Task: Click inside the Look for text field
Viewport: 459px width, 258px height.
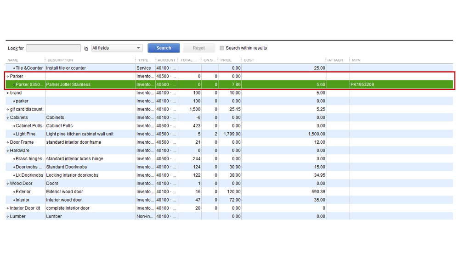Action: coord(53,48)
